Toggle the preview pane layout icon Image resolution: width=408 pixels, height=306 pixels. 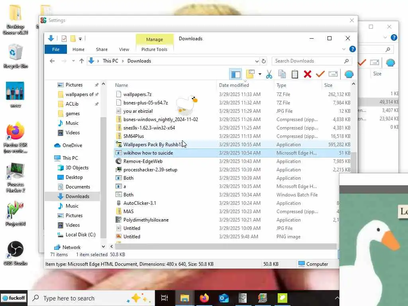235,75
